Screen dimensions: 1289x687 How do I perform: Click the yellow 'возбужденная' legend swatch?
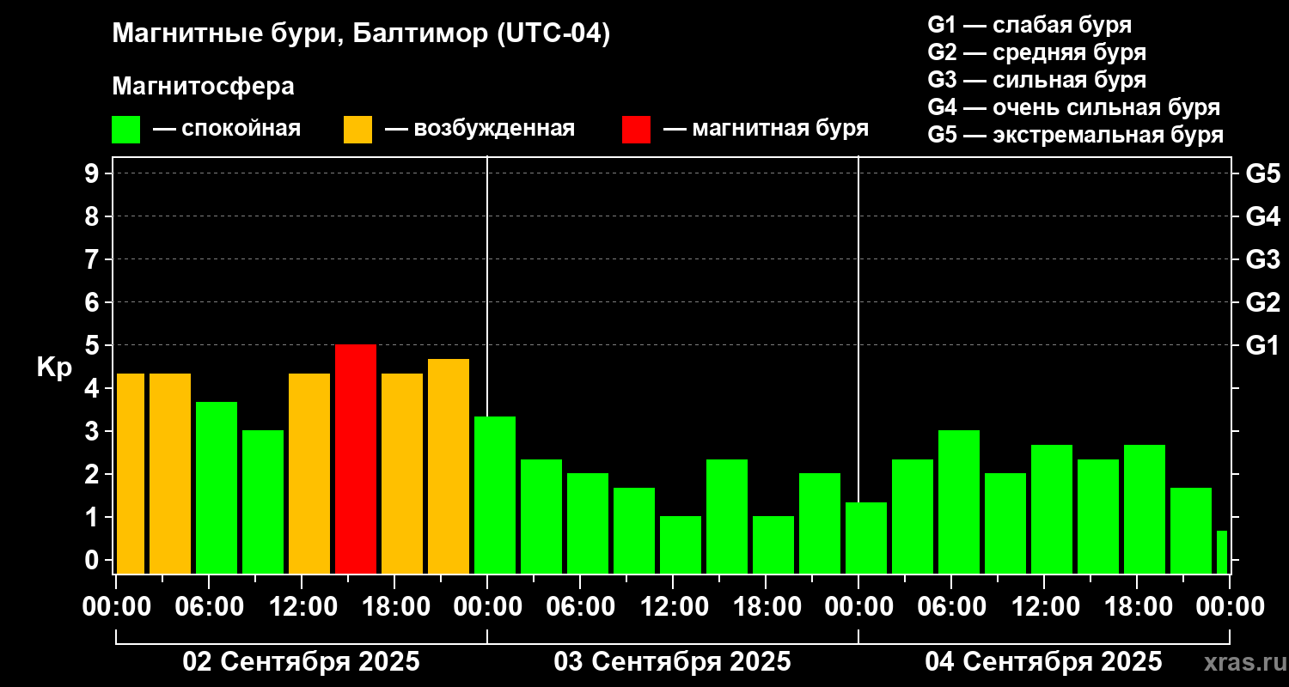point(357,130)
